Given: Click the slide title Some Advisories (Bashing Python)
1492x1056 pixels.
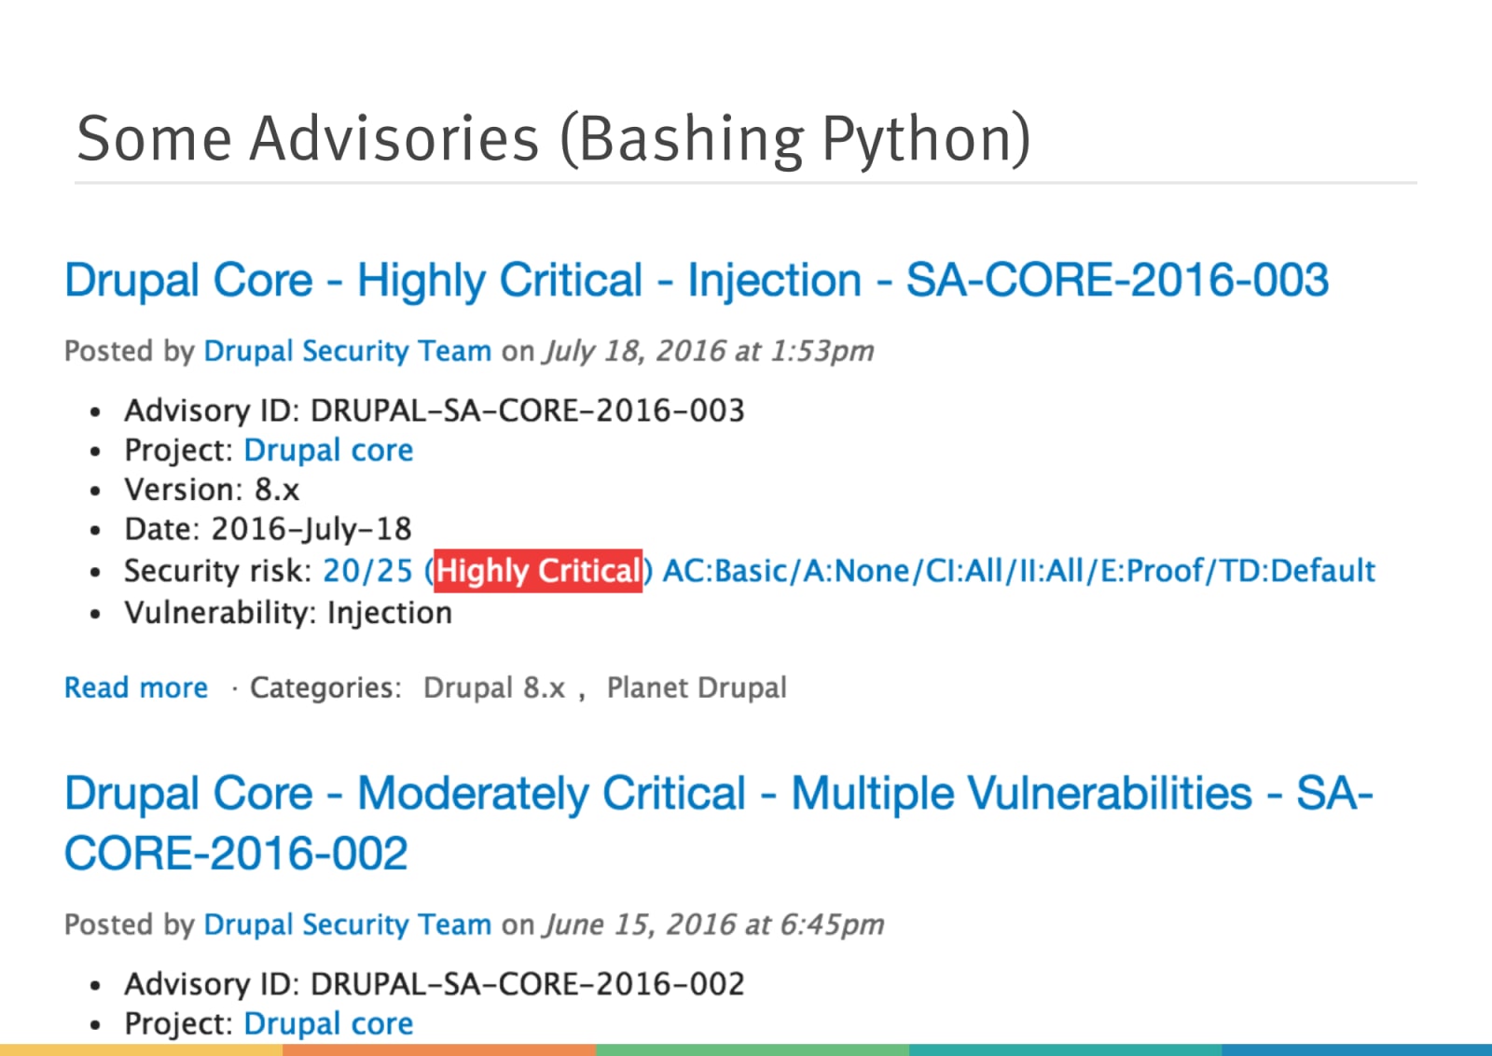Looking at the screenshot, I should point(554,140).
